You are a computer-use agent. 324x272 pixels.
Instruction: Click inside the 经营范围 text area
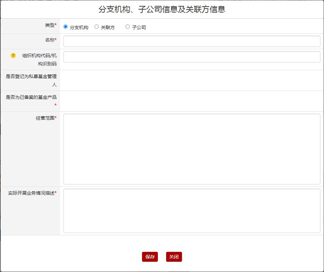pos(192,149)
